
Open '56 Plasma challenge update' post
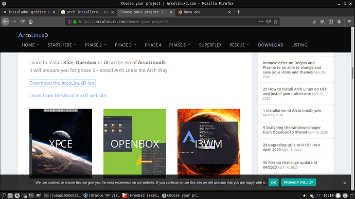pos(290,165)
